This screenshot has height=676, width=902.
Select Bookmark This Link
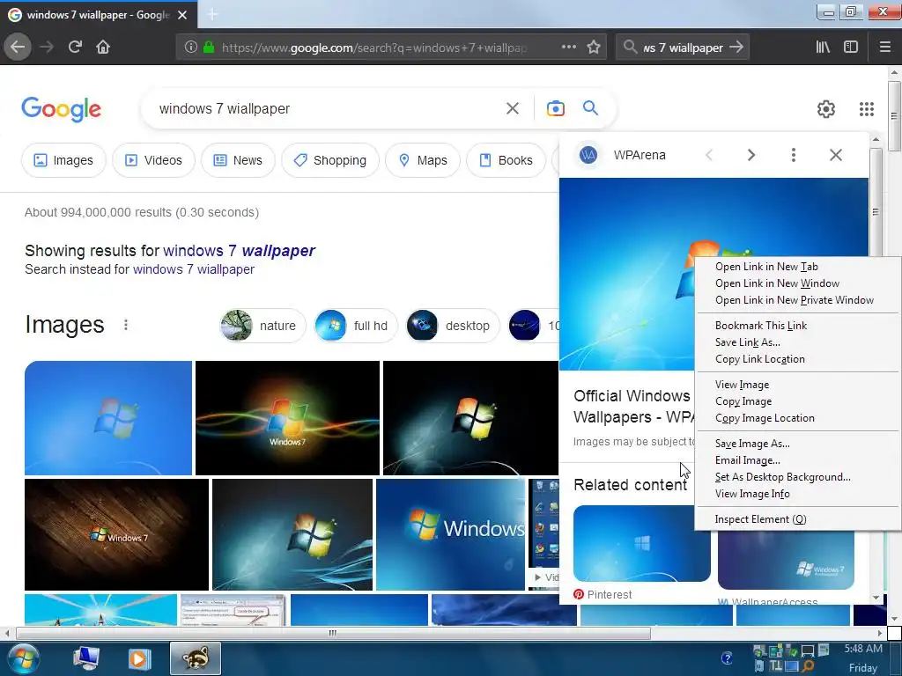click(797, 326)
